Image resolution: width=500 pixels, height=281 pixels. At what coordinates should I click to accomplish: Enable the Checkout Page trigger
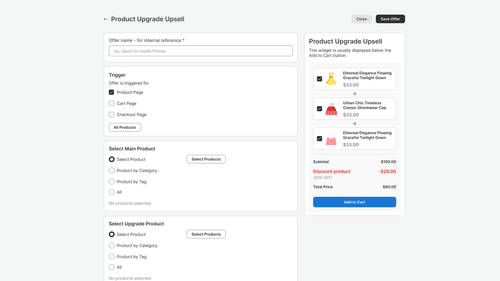coord(111,114)
